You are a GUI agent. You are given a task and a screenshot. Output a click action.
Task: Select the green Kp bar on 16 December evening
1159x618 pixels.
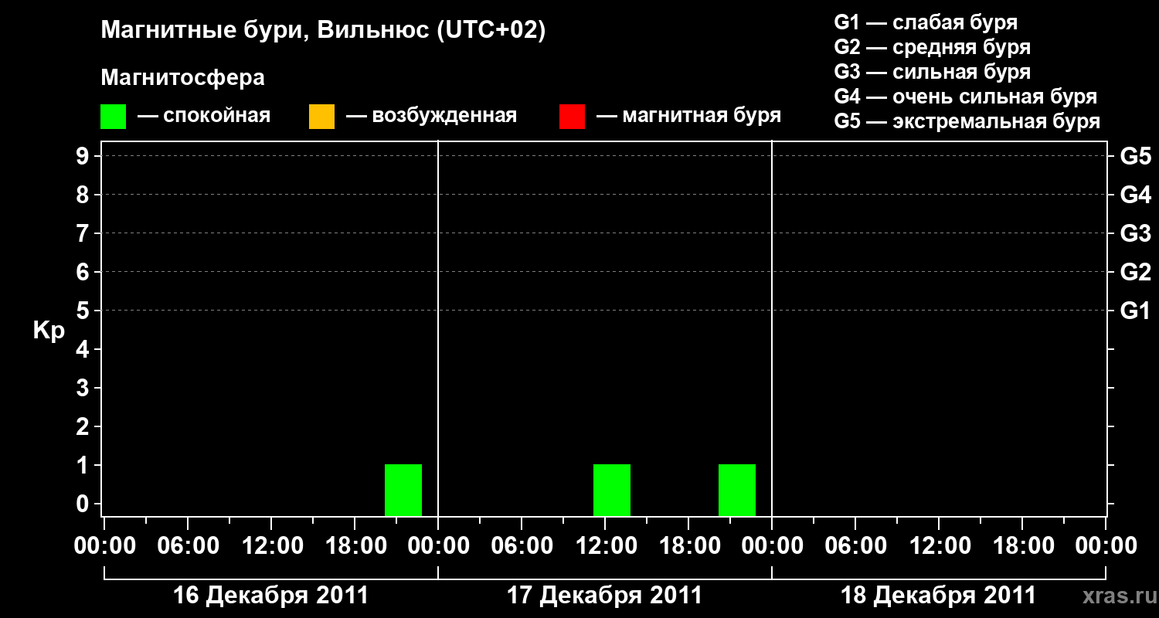(403, 490)
